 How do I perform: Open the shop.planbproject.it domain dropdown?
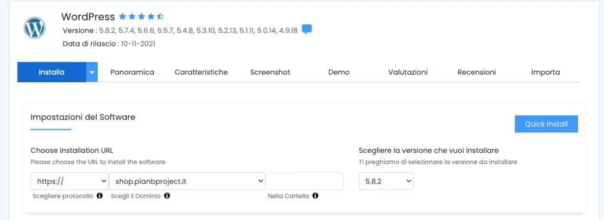[188, 181]
